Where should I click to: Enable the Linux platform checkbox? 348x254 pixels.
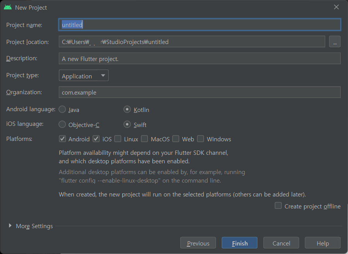[118, 139]
